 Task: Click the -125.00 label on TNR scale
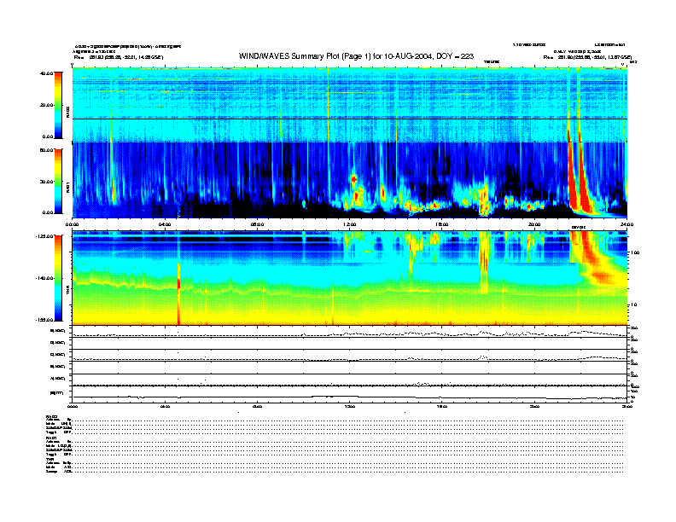click(x=44, y=235)
